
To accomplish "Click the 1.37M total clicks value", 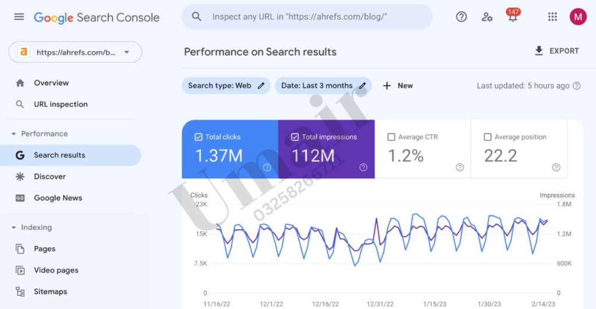I will [219, 155].
